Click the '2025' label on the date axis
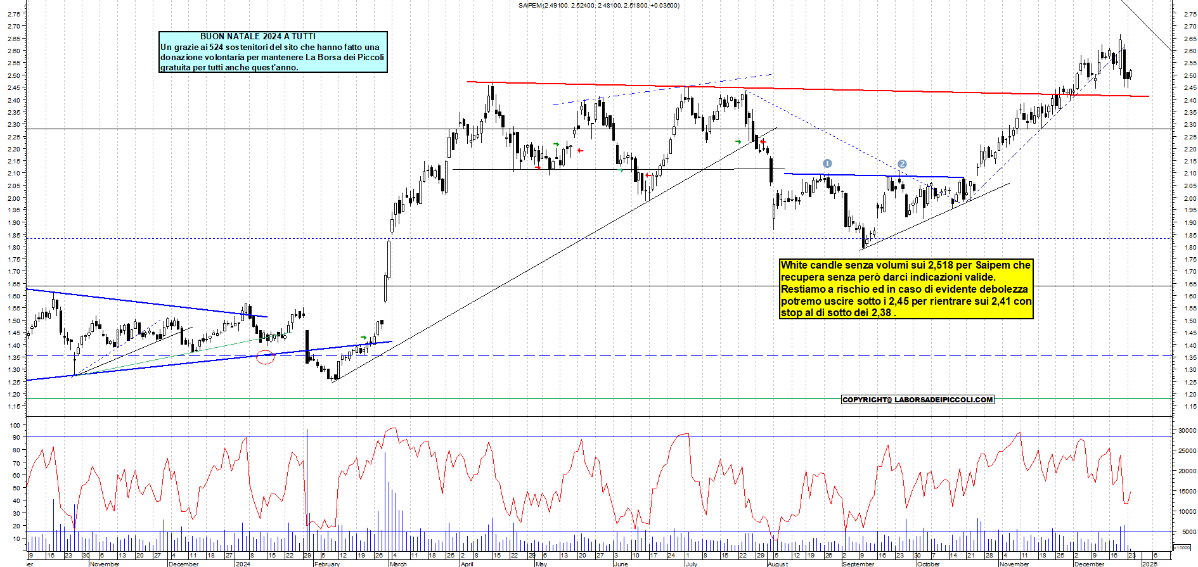 pos(1149,564)
